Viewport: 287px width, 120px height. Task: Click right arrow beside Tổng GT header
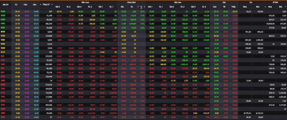pyautogui.click(x=51, y=4)
